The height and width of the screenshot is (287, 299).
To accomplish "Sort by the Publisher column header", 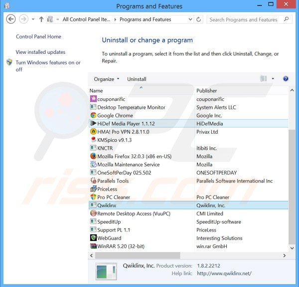I will click(x=242, y=90).
